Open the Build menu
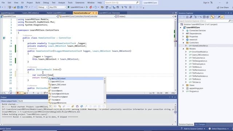The image size is (233, 131). click(38, 3)
